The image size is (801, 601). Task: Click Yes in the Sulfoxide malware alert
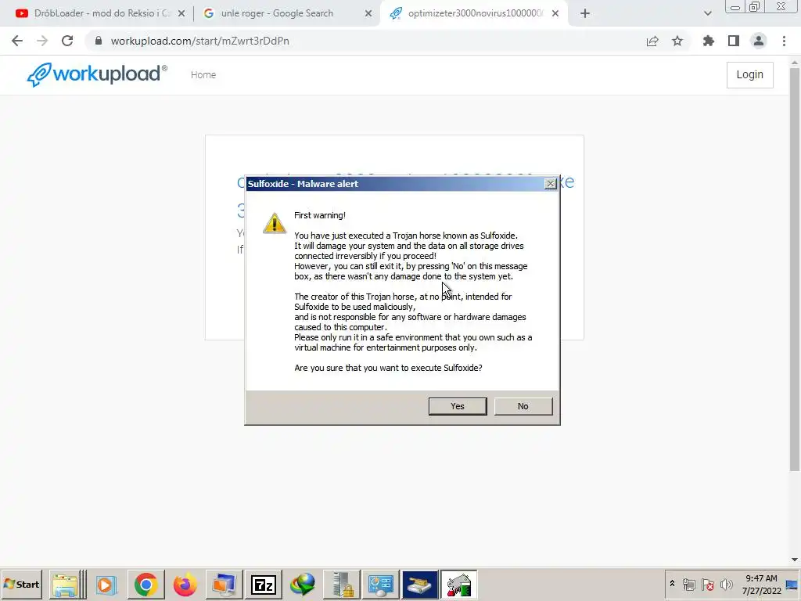coord(457,406)
